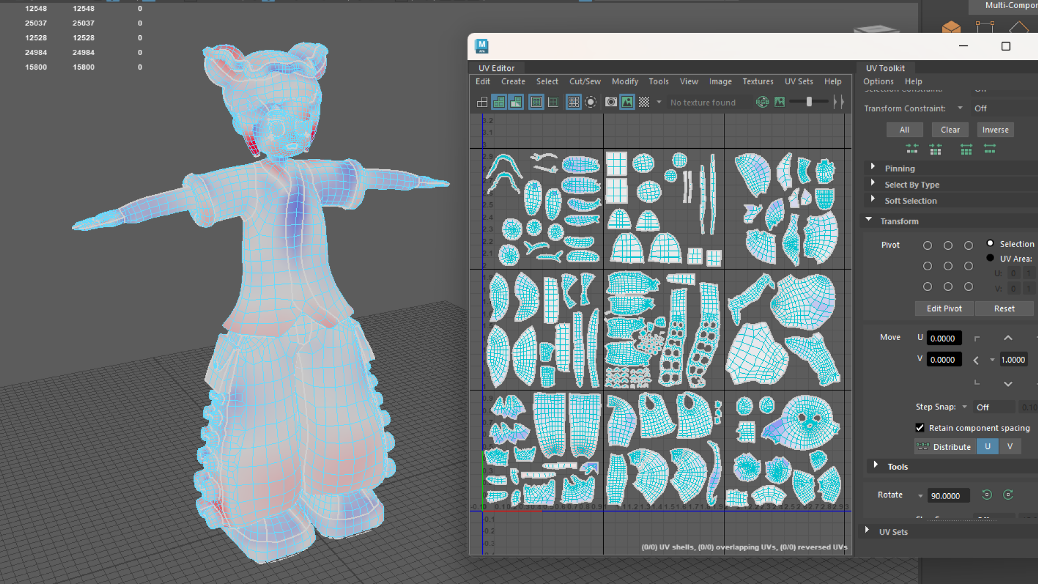Click the isolate select dashed-circle icon
Viewport: 1038px width, 584px height.
[x=591, y=102]
